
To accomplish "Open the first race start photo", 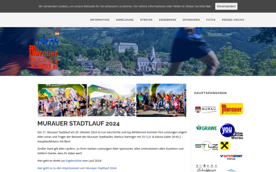I will click(62, 100).
